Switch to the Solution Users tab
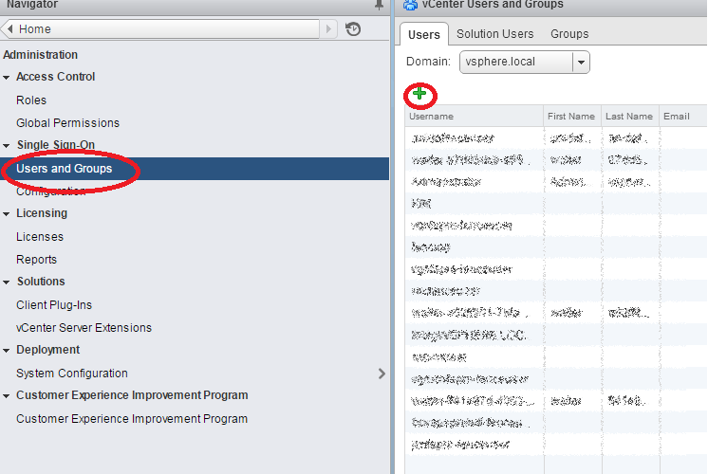The image size is (708, 474). 495,34
